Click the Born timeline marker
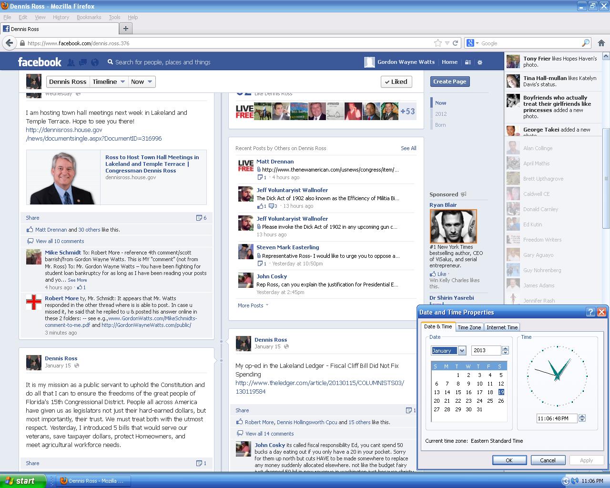Viewport: 610px width, 488px height. point(440,125)
